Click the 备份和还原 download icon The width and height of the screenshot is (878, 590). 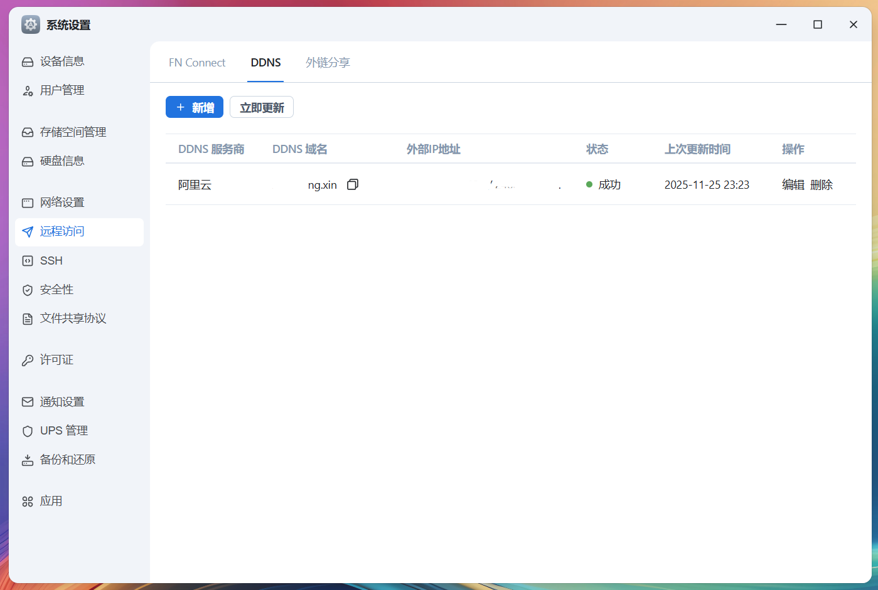[28, 460]
